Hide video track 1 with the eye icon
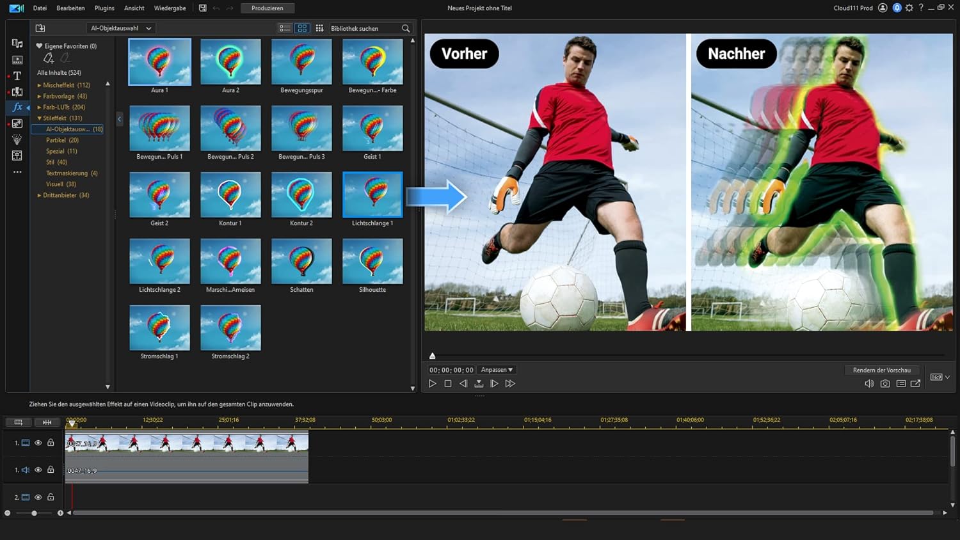The height and width of the screenshot is (540, 960). coord(38,443)
